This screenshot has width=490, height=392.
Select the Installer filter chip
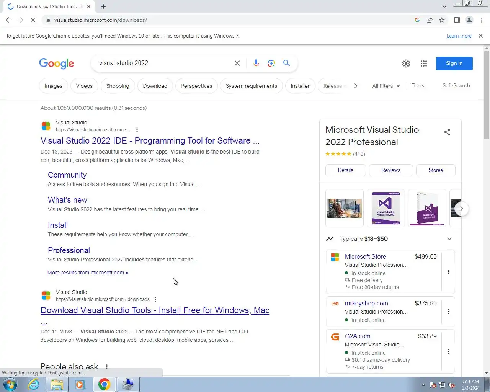[300, 86]
